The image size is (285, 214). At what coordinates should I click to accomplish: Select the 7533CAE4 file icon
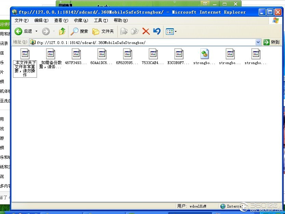click(x=153, y=54)
